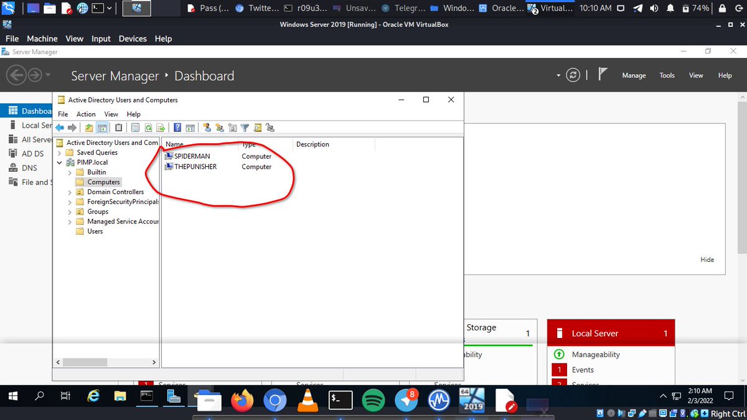Open the View menu in ADUC
This screenshot has height=420, width=747.
[111, 114]
